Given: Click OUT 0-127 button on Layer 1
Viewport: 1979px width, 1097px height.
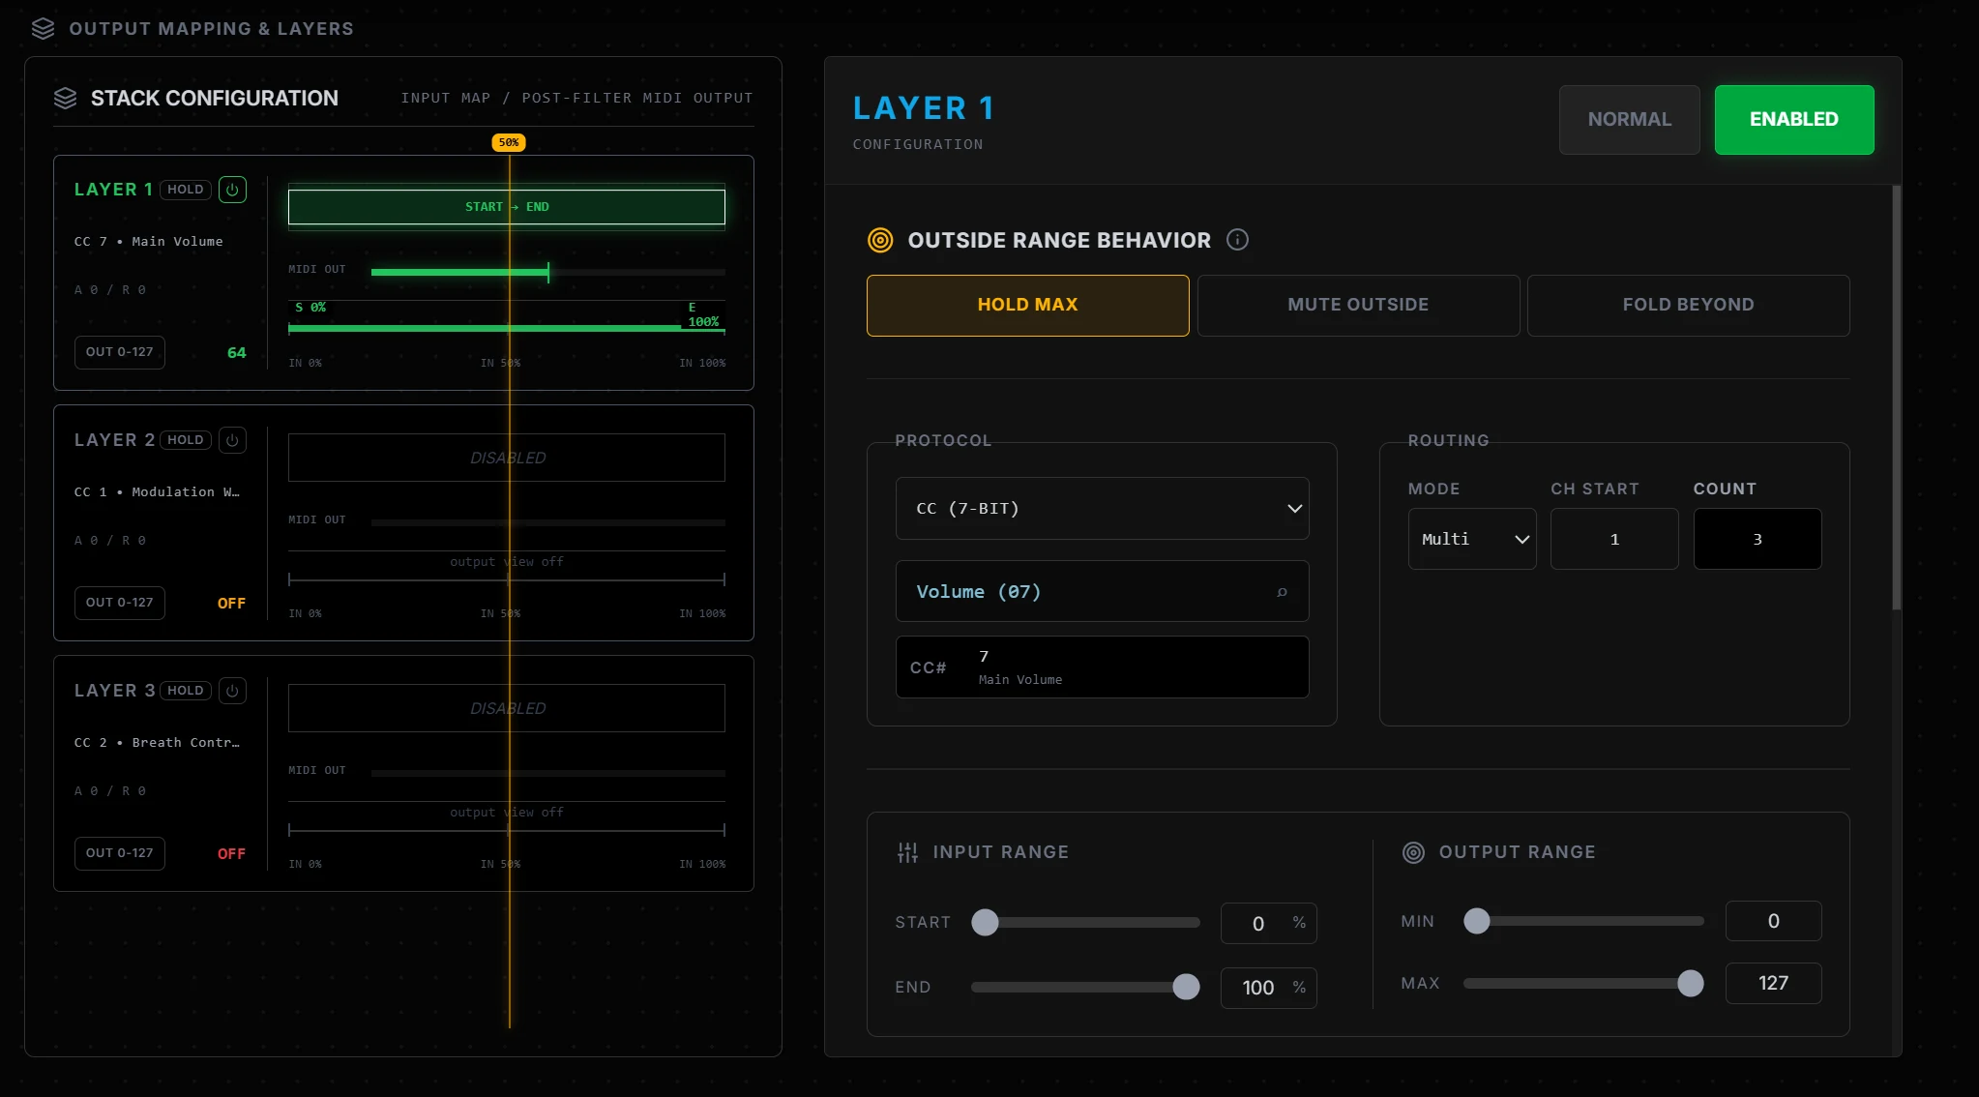Looking at the screenshot, I should tap(120, 352).
